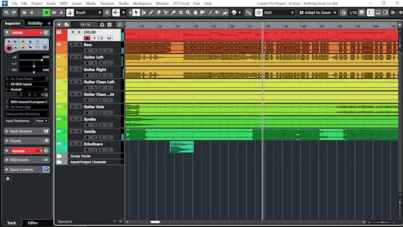Select the Guitar Solo track
Image resolution: width=403 pixels, height=227 pixels.
pyautogui.click(x=94, y=107)
